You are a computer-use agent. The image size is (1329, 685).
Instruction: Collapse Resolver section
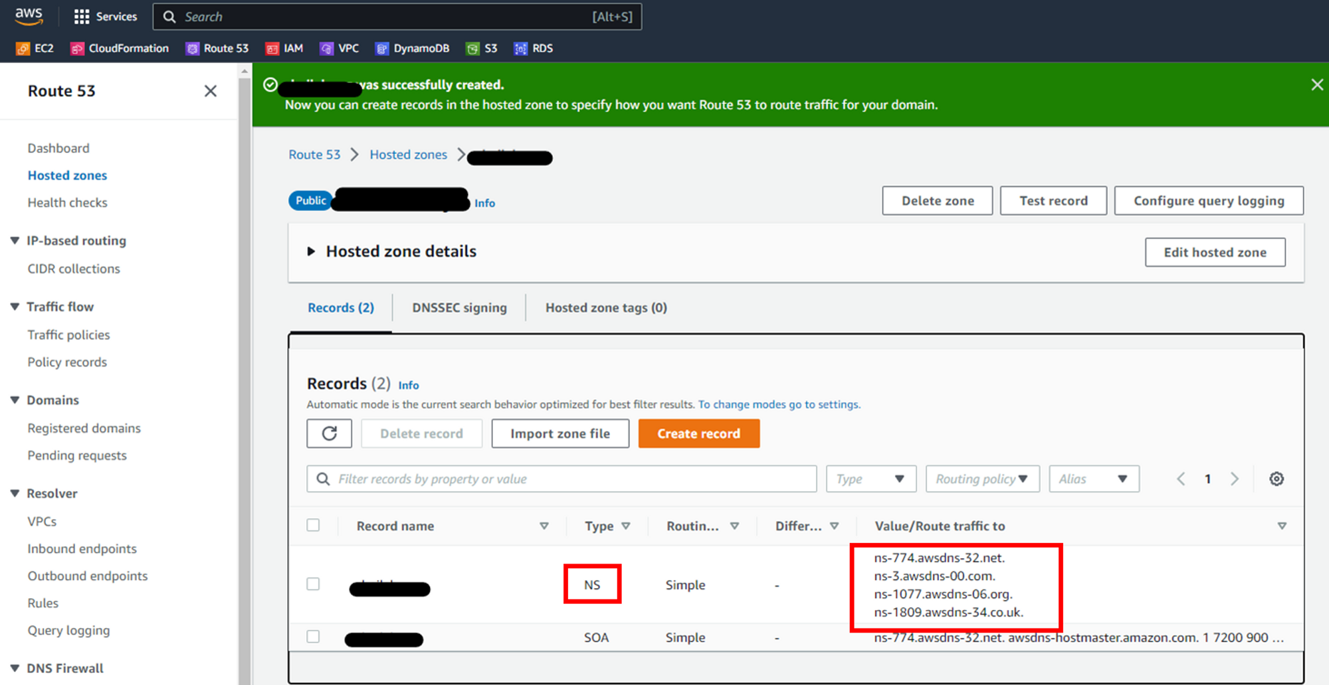coord(15,493)
